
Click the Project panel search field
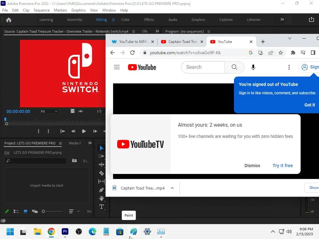[x=36, y=161]
